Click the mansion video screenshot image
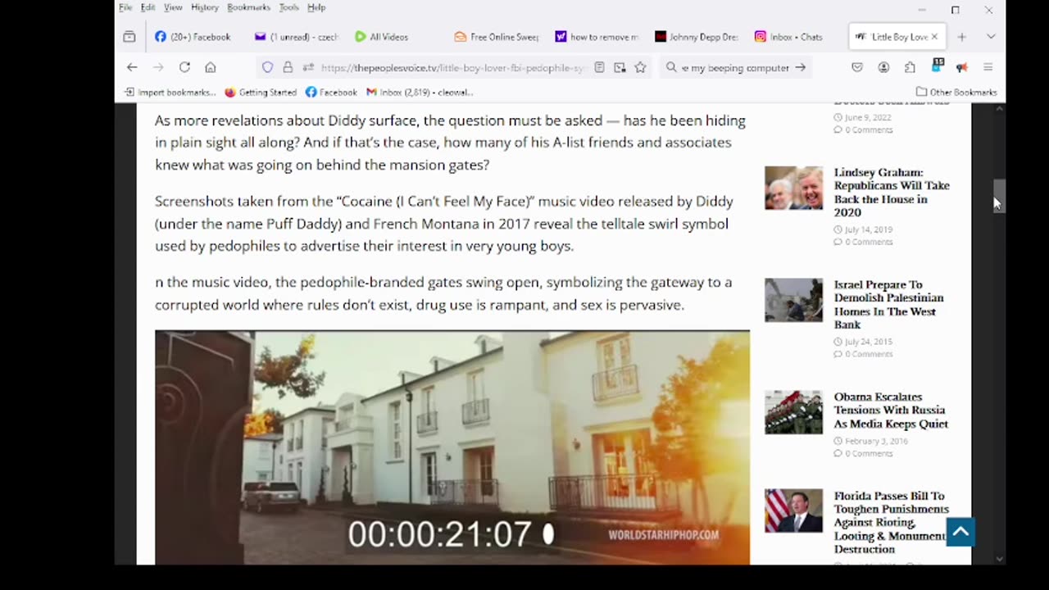The height and width of the screenshot is (590, 1049). pos(452,447)
